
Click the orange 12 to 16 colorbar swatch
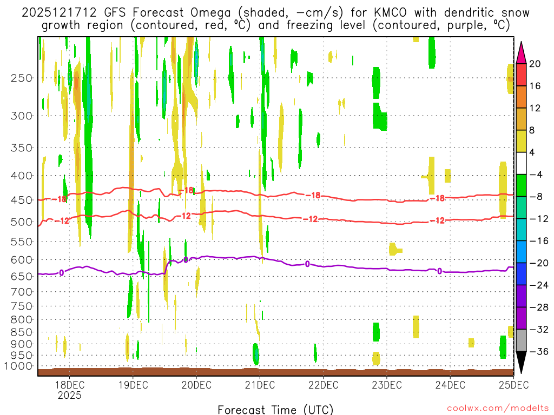click(521, 97)
